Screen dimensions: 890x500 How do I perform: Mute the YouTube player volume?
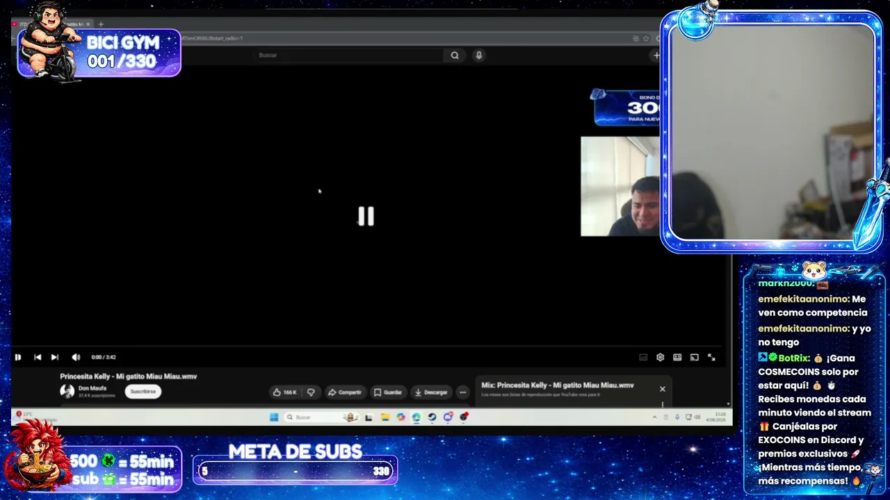point(76,357)
